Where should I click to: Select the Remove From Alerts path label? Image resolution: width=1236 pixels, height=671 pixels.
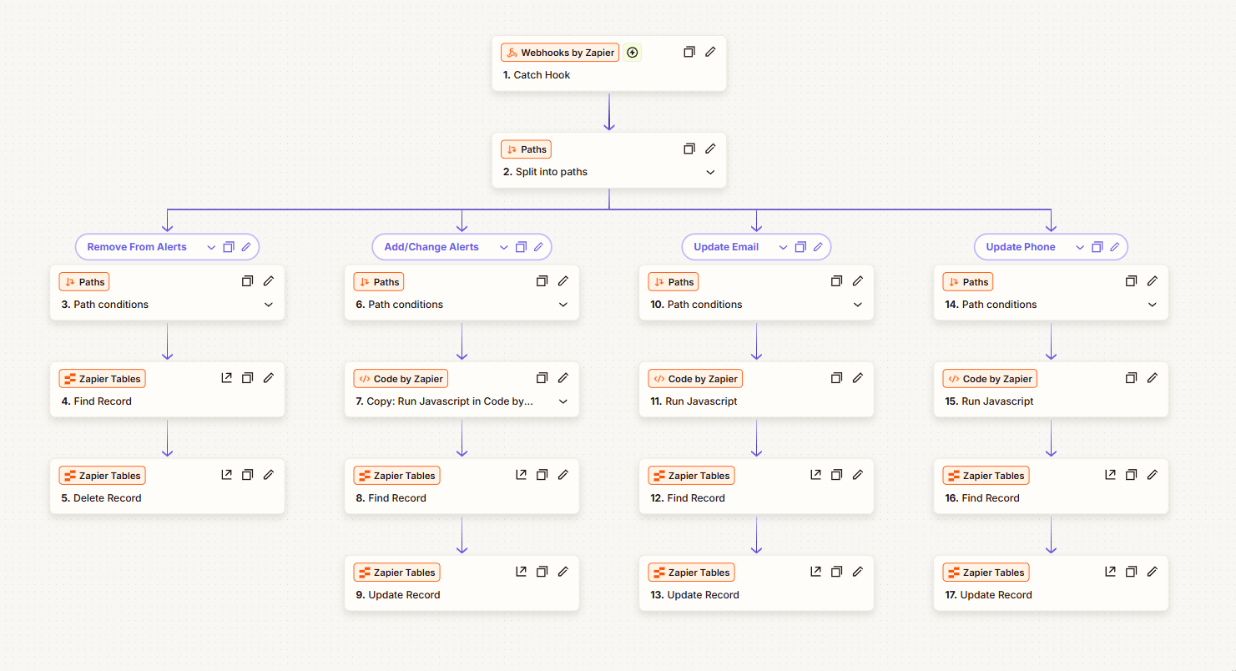pos(137,247)
